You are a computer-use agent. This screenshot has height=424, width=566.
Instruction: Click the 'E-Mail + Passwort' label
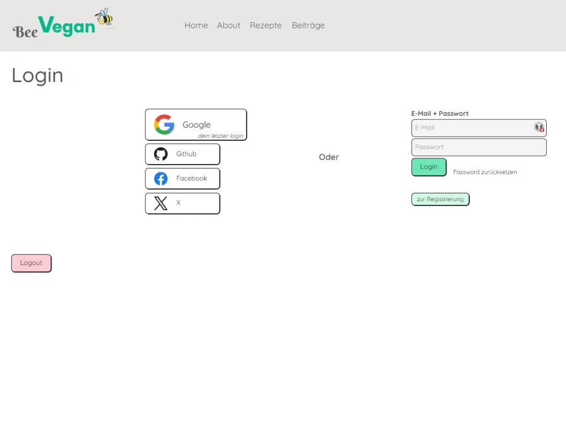click(440, 114)
